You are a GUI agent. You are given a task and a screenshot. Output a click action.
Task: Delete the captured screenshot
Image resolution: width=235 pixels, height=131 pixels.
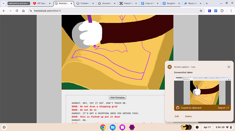pos(188,116)
